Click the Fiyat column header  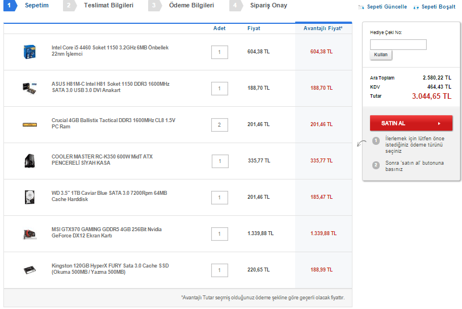[254, 28]
